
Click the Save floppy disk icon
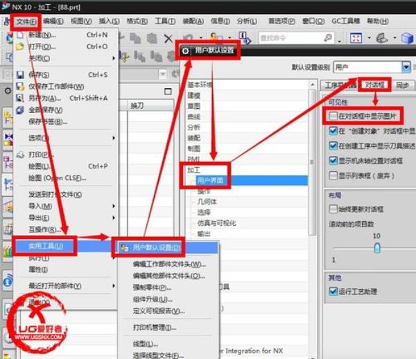coord(20,75)
